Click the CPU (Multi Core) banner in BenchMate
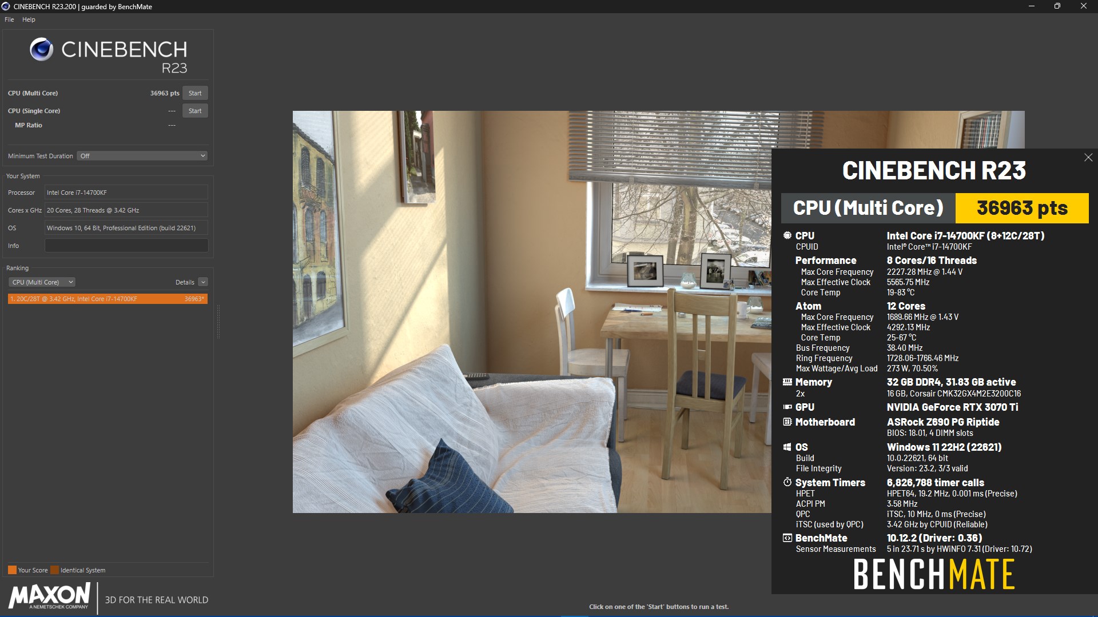The height and width of the screenshot is (617, 1098). (x=868, y=208)
